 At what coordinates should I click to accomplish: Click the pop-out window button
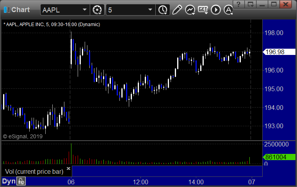pos(251,4)
